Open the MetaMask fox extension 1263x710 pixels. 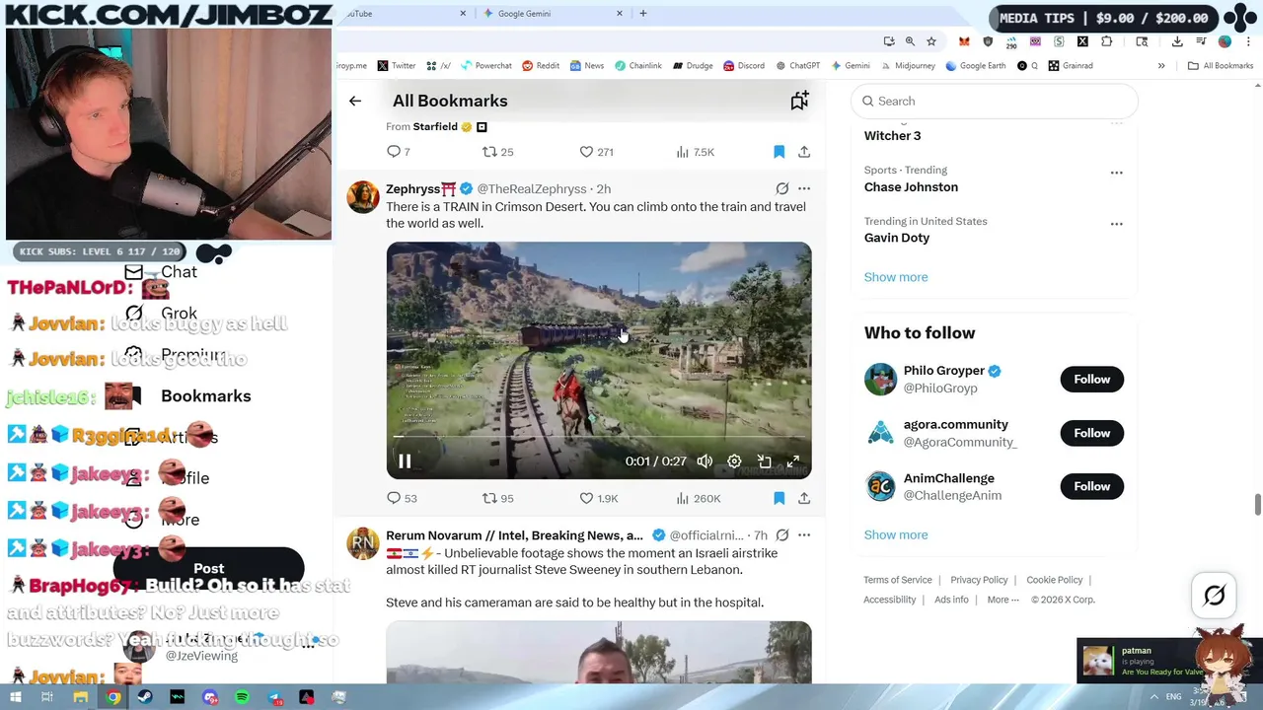tap(964, 41)
